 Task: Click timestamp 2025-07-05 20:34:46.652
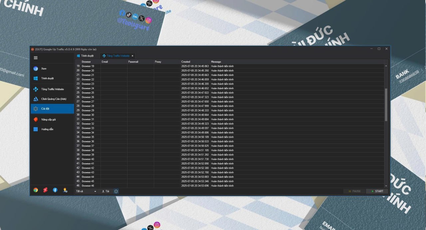tap(195, 88)
